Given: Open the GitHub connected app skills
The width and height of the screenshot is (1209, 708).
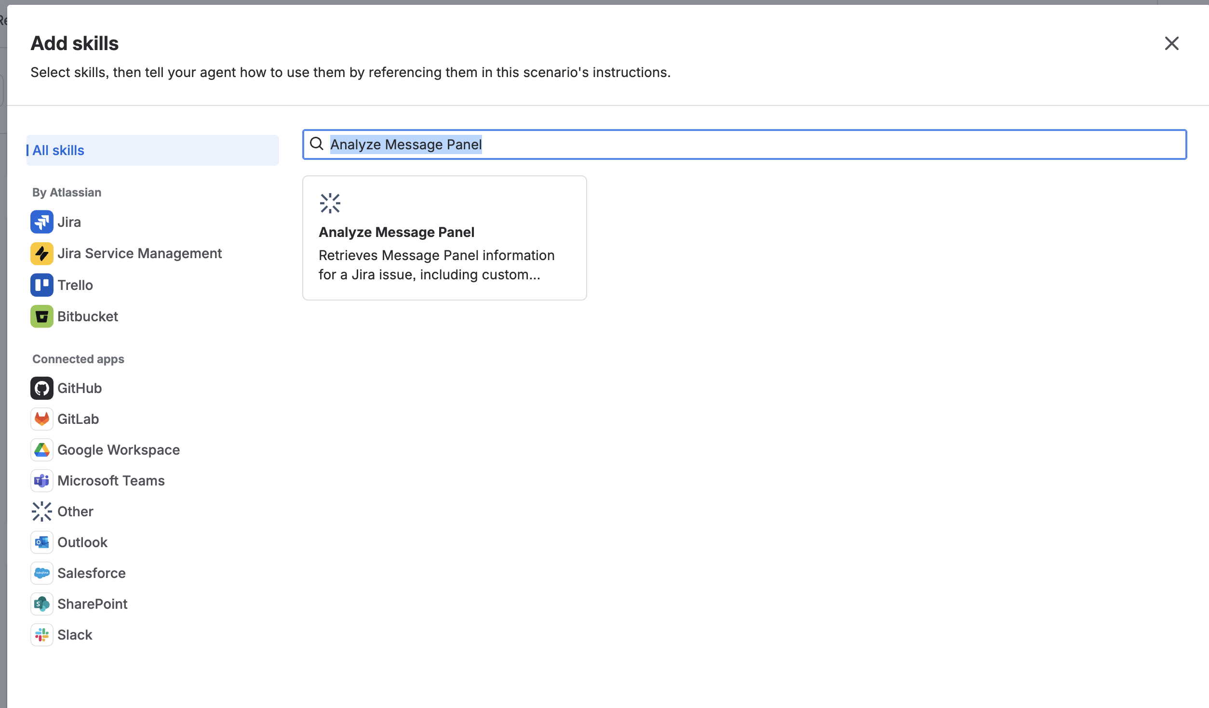Looking at the screenshot, I should pos(80,388).
